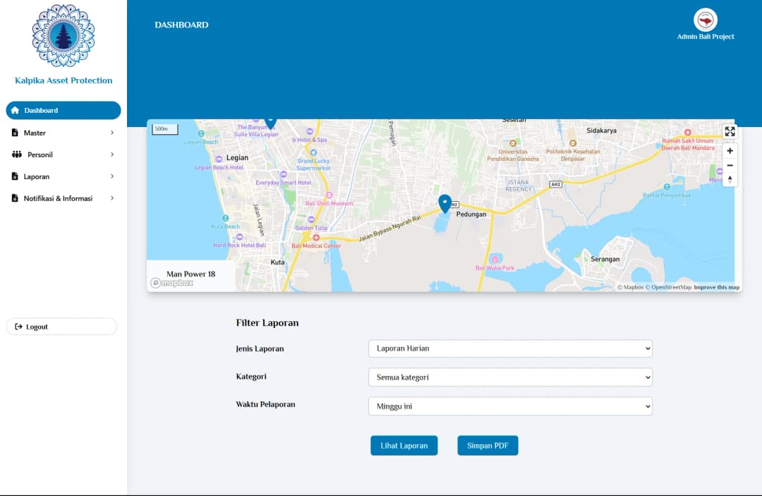Reset map bearing with compass icon
Viewport: 762px width, 496px height.
pos(730,179)
